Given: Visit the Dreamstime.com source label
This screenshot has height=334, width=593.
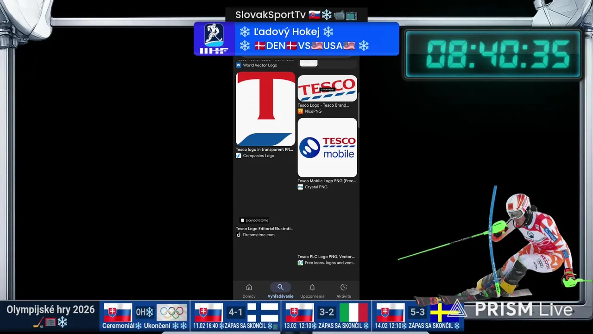Looking at the screenshot, I should point(259,235).
